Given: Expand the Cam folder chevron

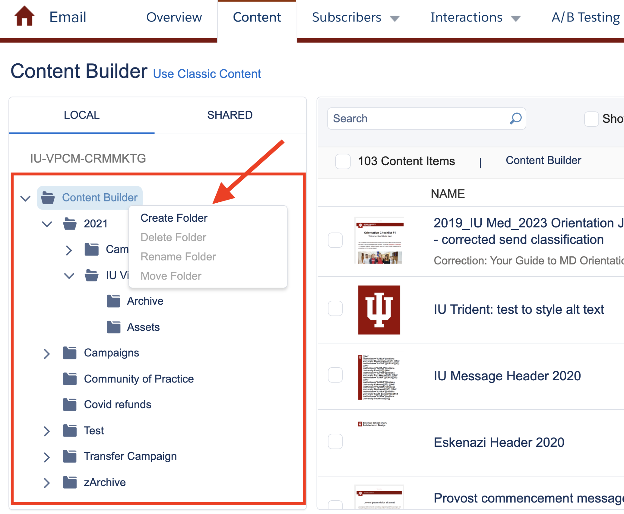Looking at the screenshot, I should pos(69,250).
